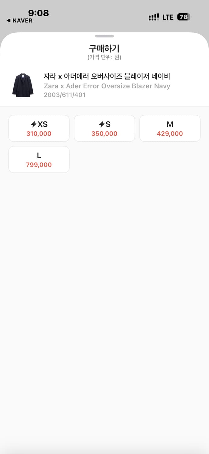This screenshot has height=454, width=209.
Task: Tap the back arrow beside NAVER
Action: point(8,21)
